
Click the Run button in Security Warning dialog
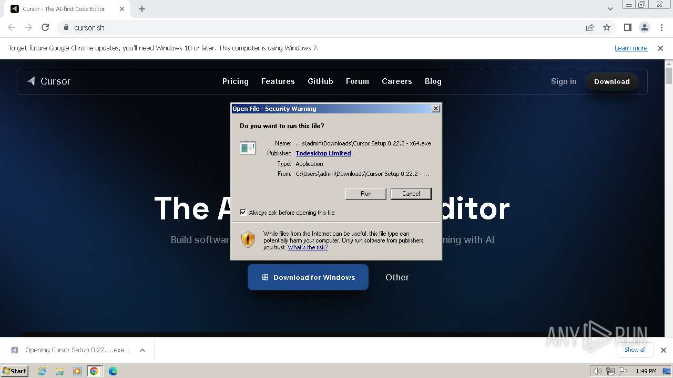[366, 194]
